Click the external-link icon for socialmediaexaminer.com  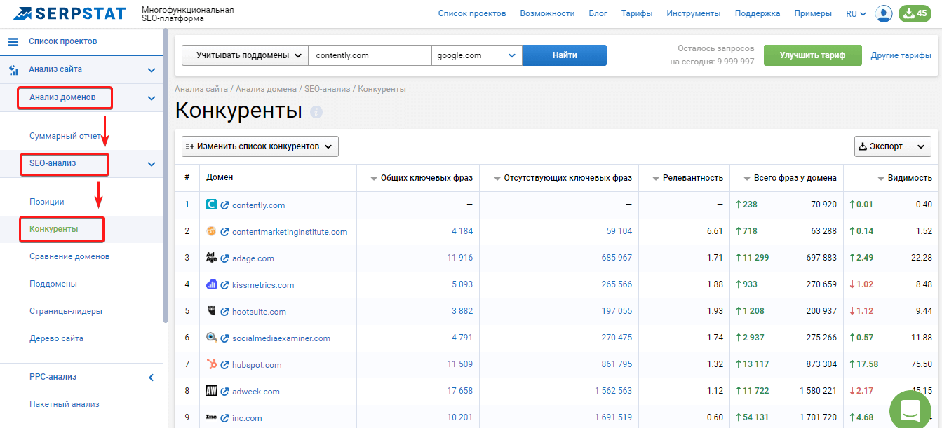coord(225,338)
